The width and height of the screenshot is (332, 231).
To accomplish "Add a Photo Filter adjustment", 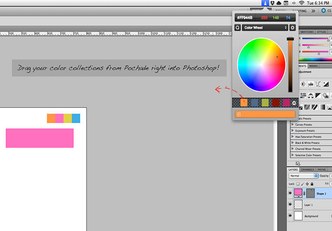I will 326,96.
